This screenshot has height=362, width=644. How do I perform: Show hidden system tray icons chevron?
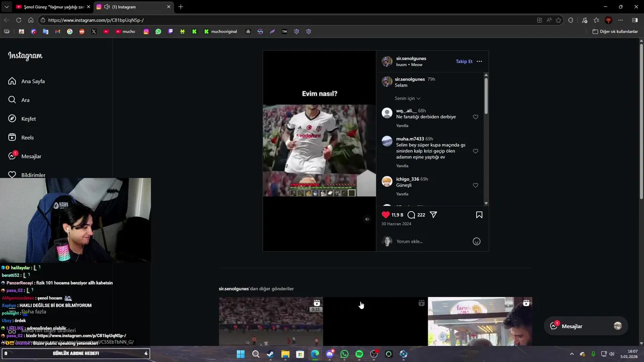[x=572, y=354]
